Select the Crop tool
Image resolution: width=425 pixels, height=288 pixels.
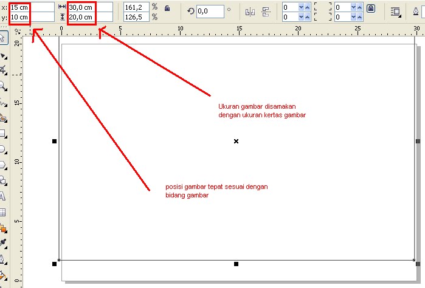(x=3, y=70)
